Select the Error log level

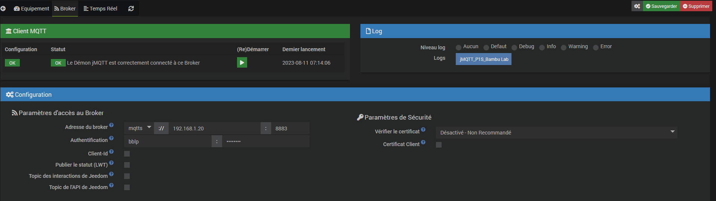pos(596,47)
